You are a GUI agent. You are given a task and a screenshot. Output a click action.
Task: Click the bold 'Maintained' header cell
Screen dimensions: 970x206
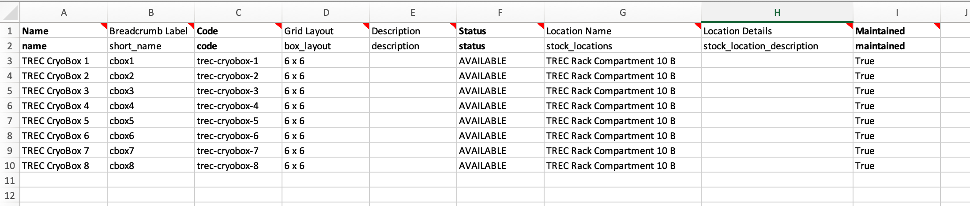(897, 31)
